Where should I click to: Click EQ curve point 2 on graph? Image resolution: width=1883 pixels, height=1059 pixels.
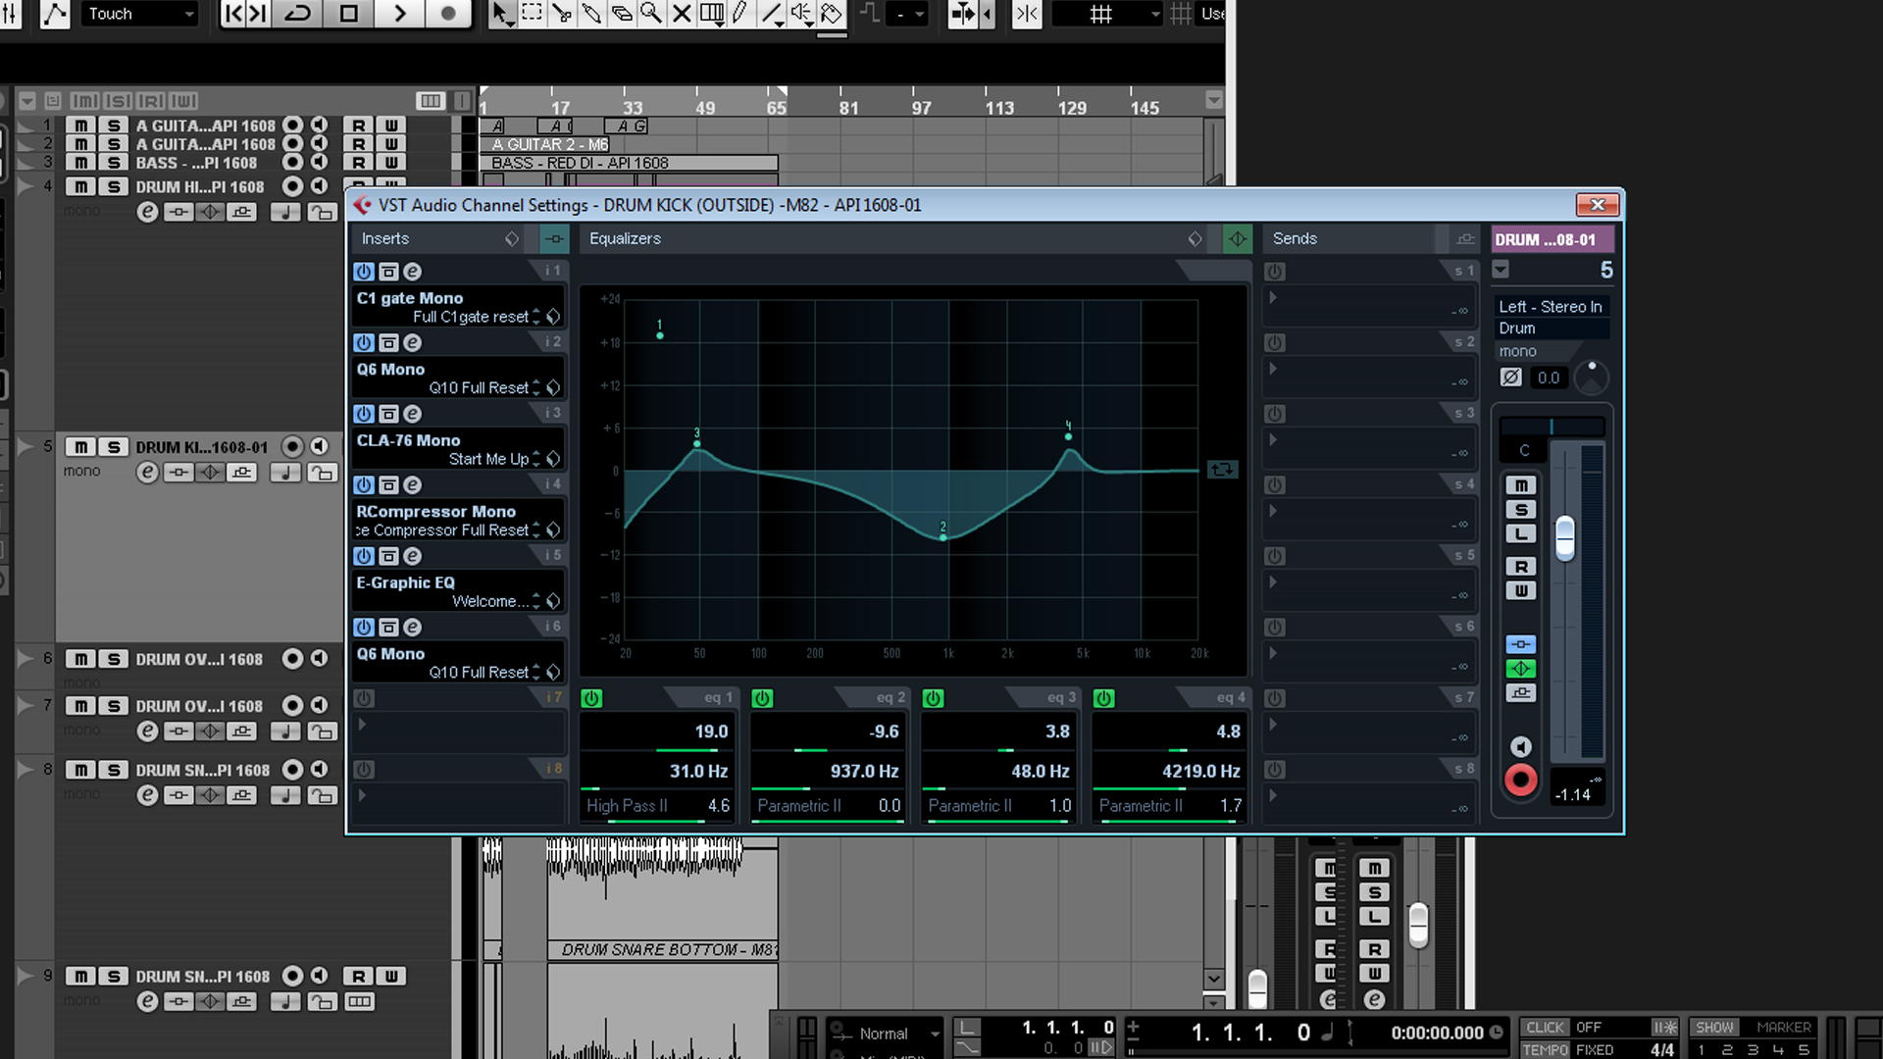coord(943,537)
